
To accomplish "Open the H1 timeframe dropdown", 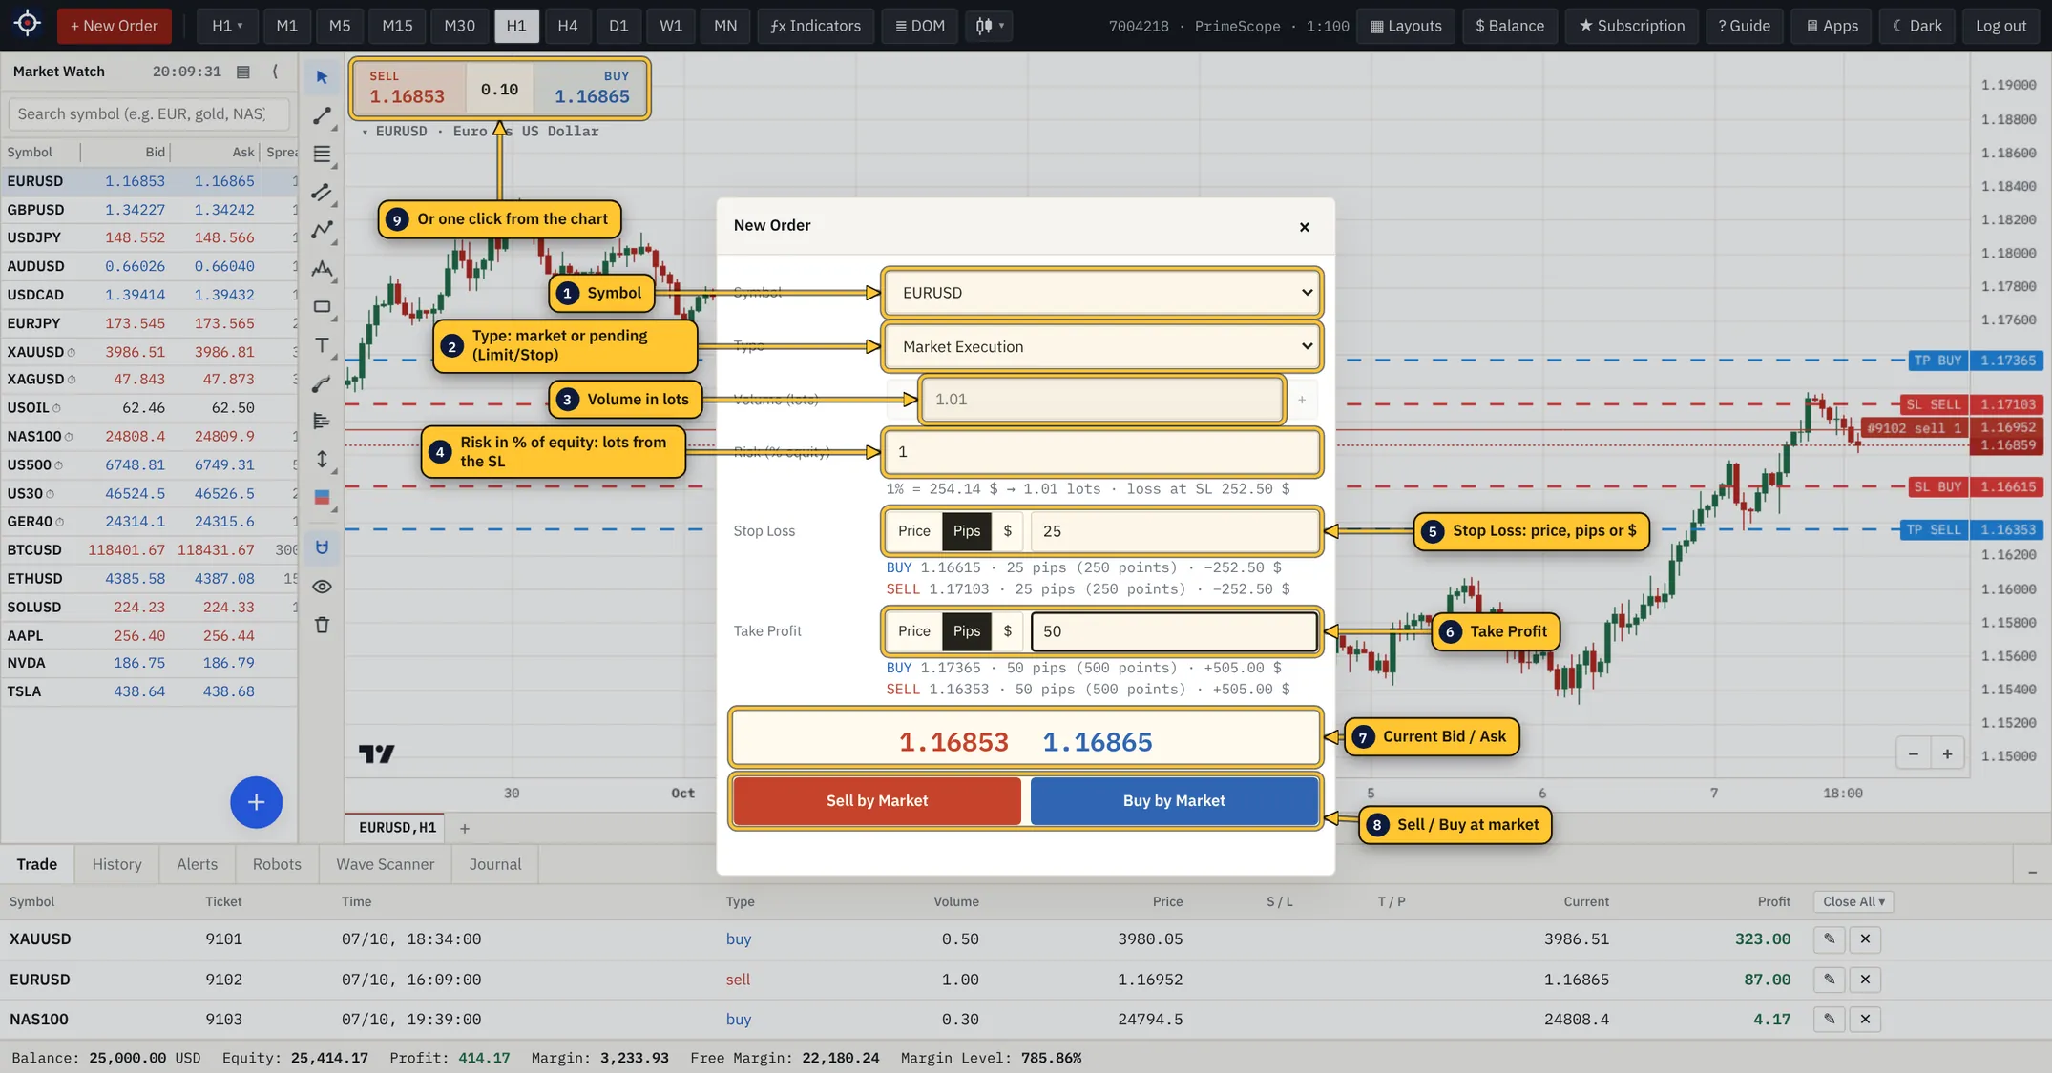I will click(x=226, y=26).
